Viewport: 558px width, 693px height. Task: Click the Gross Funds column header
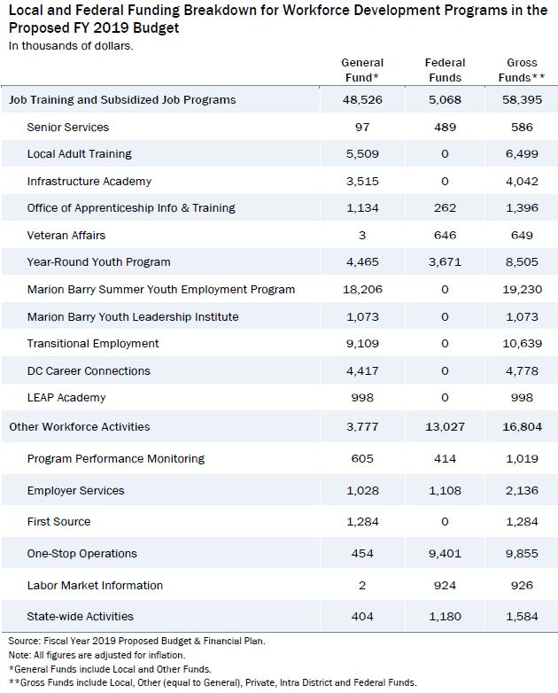point(522,70)
